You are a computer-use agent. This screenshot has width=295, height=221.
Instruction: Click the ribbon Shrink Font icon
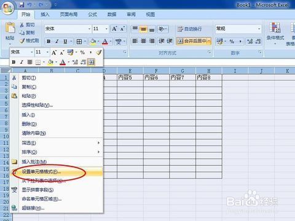(122, 29)
